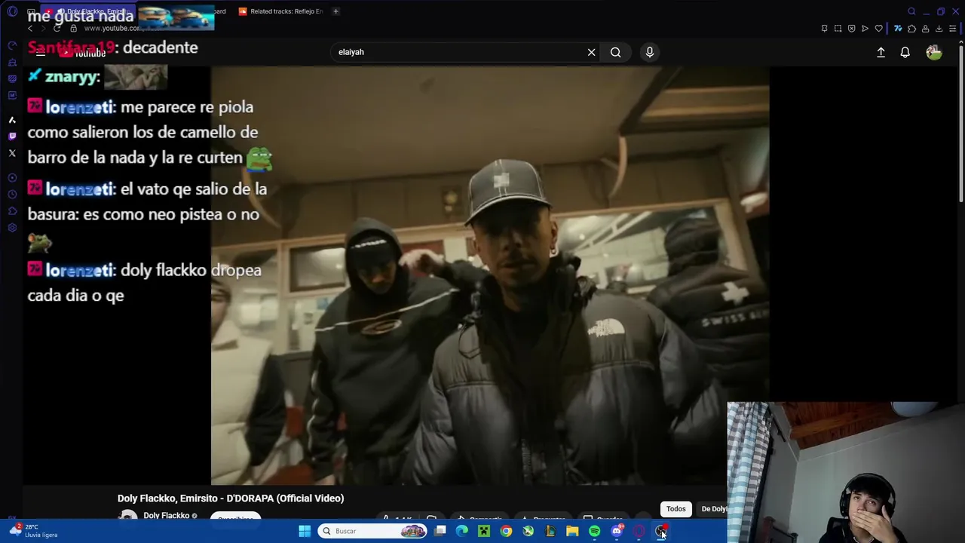Click the send/flow arrow icon in the toolbar
The width and height of the screenshot is (965, 543).
click(865, 29)
